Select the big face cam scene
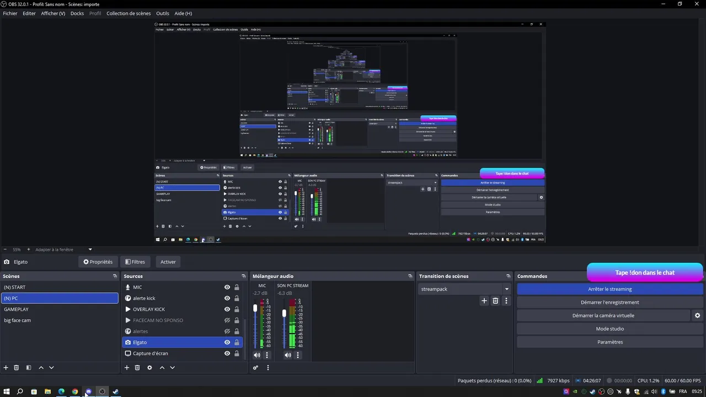The height and width of the screenshot is (397, 706). 60,320
